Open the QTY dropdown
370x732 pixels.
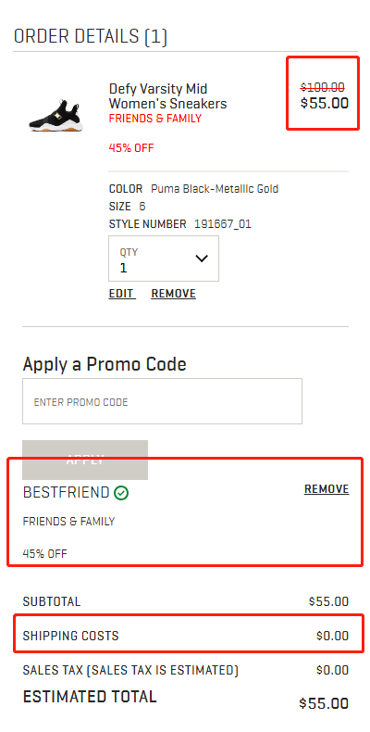click(164, 259)
